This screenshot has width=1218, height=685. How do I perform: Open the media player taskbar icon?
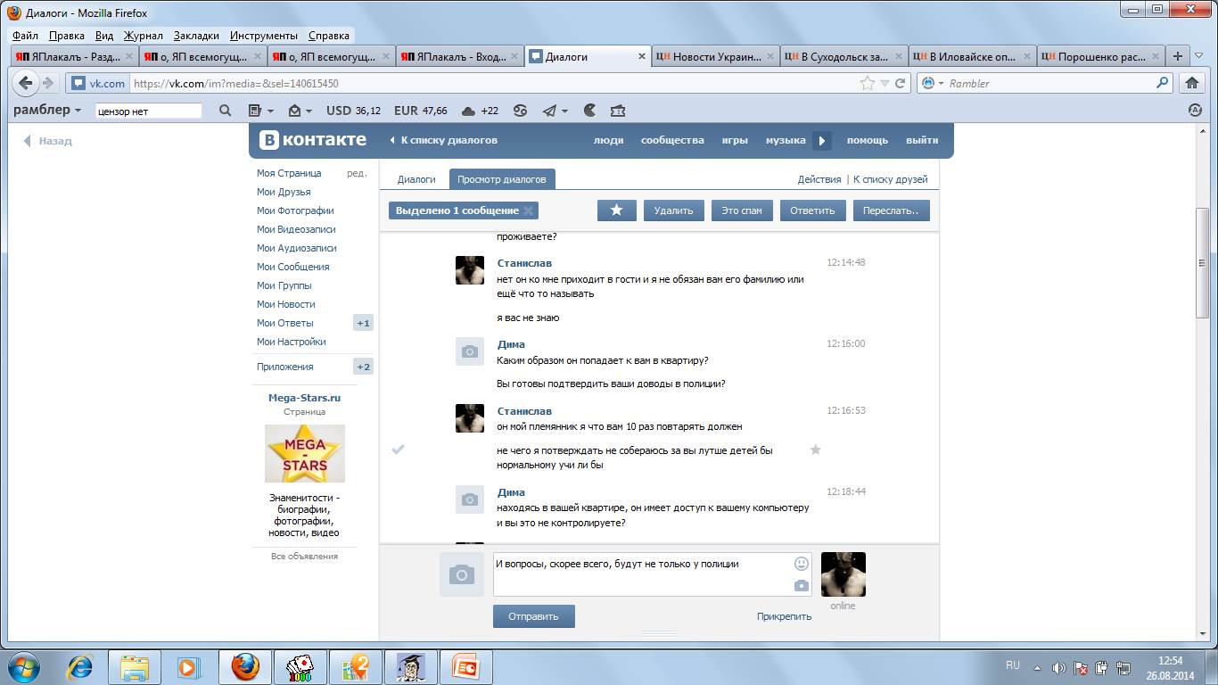point(187,666)
